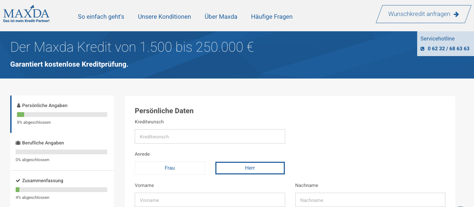Click the '4% abgeschlossen' text

tap(33, 197)
